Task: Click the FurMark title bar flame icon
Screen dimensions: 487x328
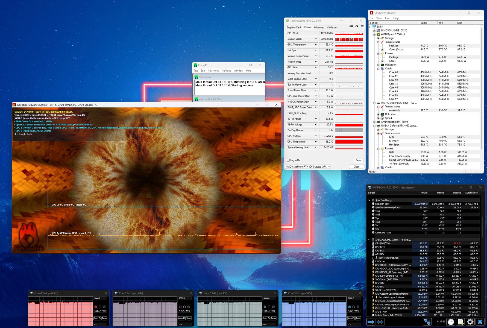Action: [x=14, y=105]
